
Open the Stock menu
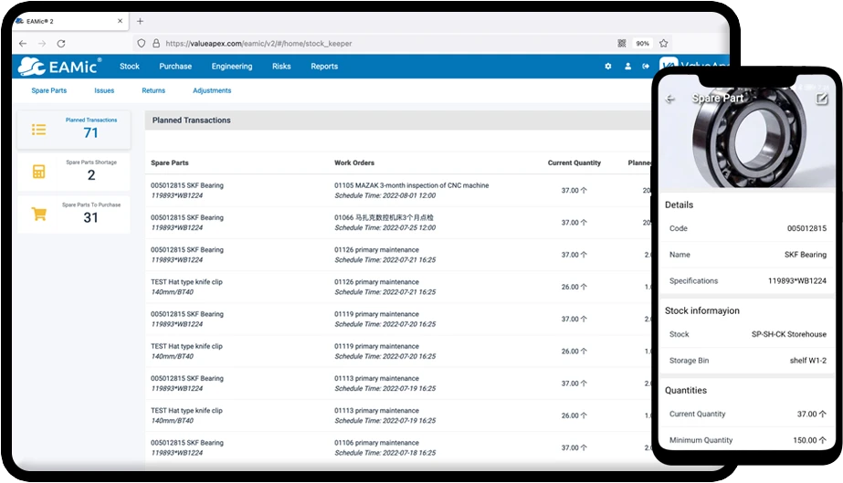click(130, 67)
